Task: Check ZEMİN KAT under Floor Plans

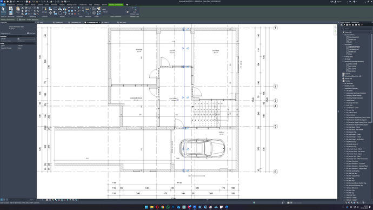Action: 348,51
